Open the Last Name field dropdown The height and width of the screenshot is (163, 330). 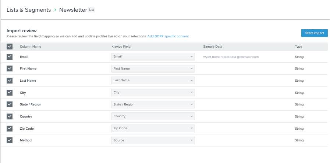click(153, 81)
